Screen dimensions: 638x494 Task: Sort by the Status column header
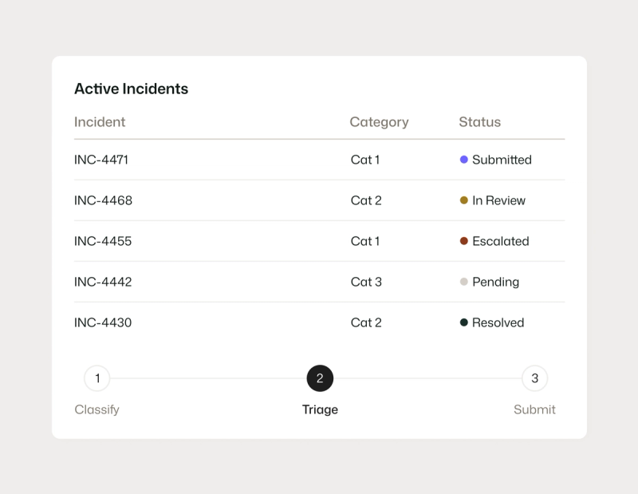[x=480, y=122]
